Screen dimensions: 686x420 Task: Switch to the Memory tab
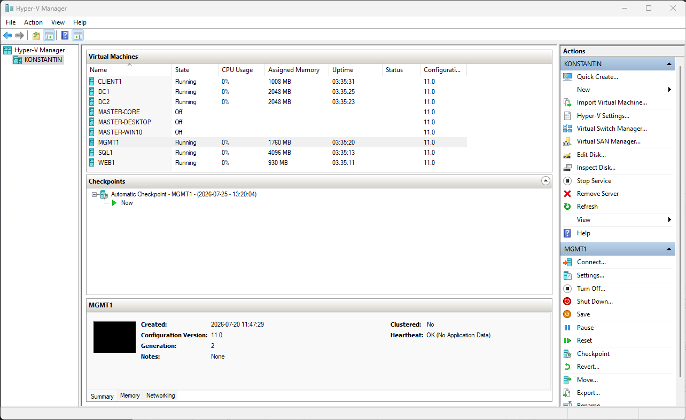130,395
